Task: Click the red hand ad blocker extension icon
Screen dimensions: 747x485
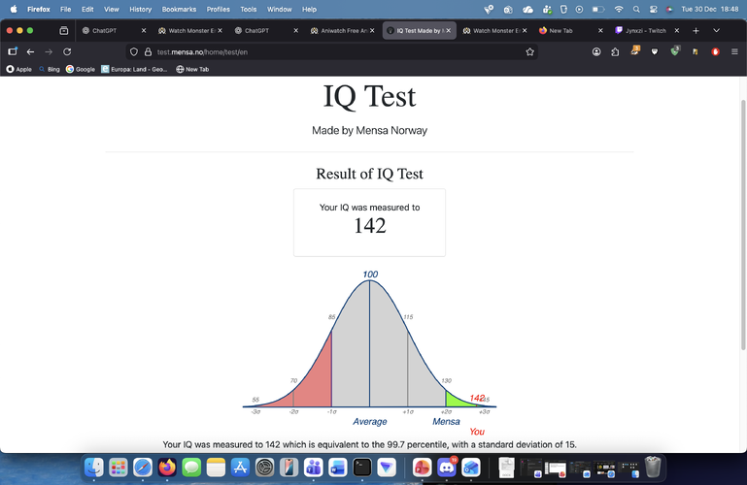Action: [715, 51]
